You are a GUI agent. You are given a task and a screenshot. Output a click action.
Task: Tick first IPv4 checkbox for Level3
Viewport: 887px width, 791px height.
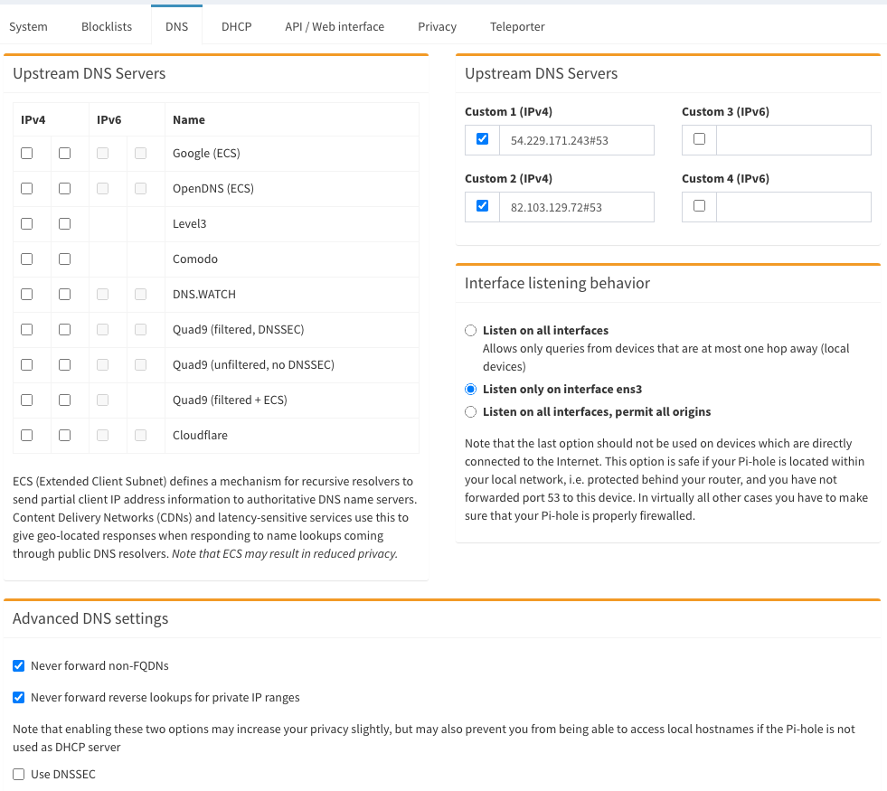(x=27, y=224)
